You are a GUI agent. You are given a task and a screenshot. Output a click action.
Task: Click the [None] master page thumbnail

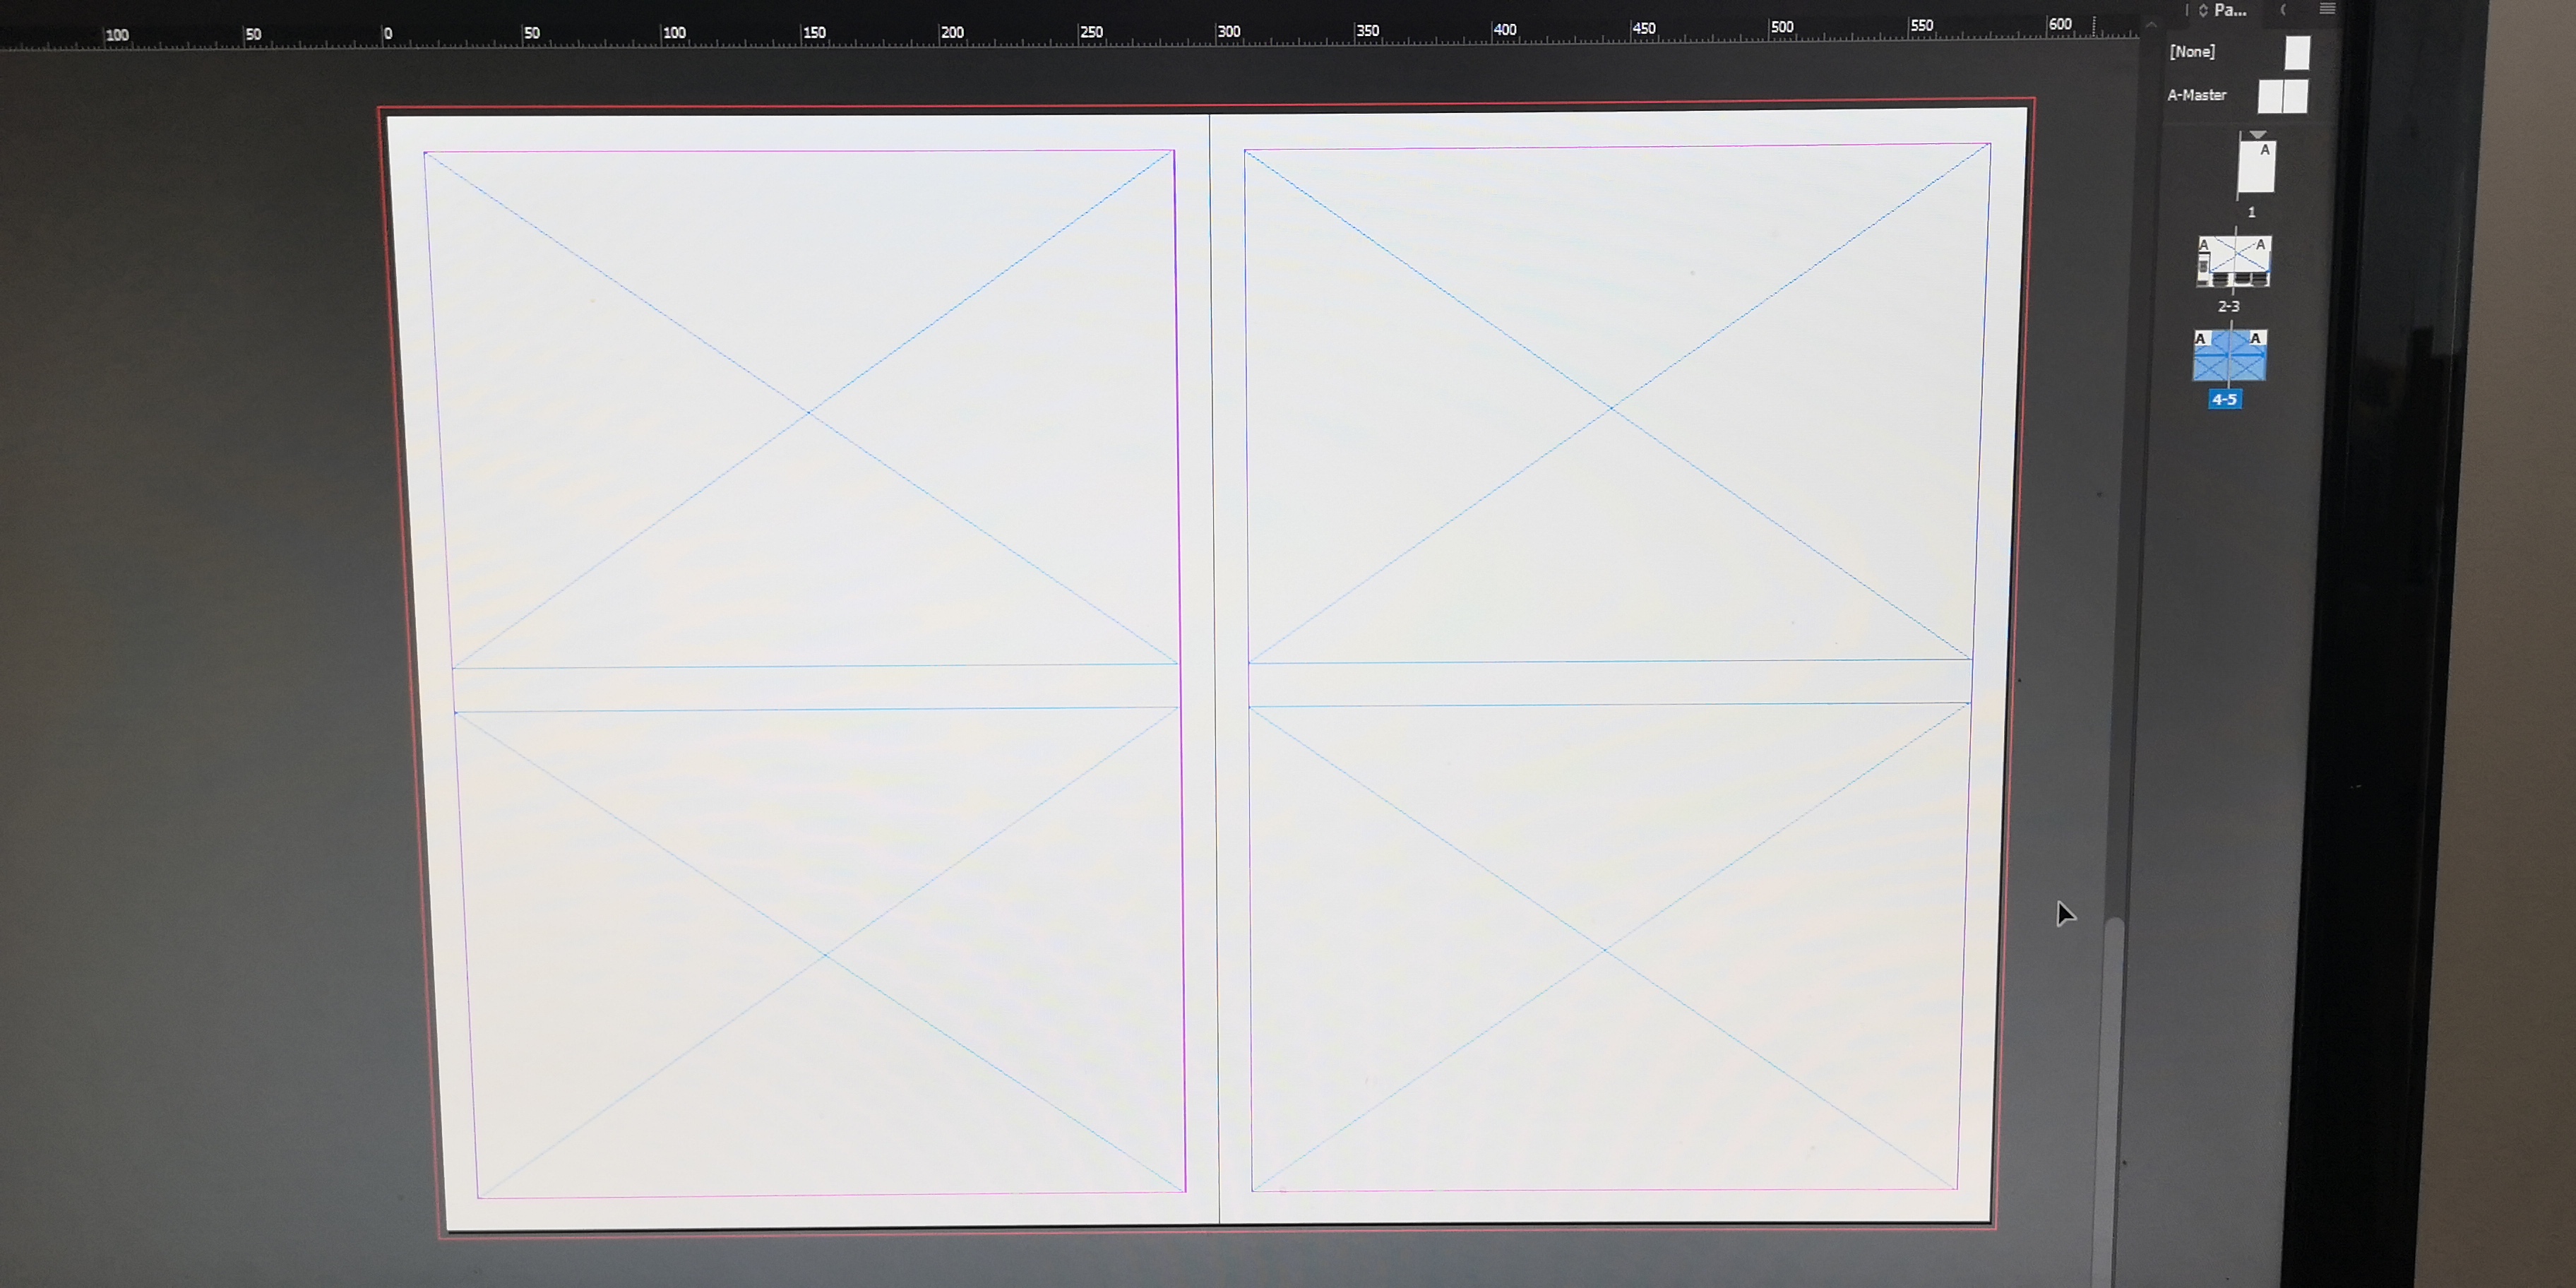(x=2297, y=52)
